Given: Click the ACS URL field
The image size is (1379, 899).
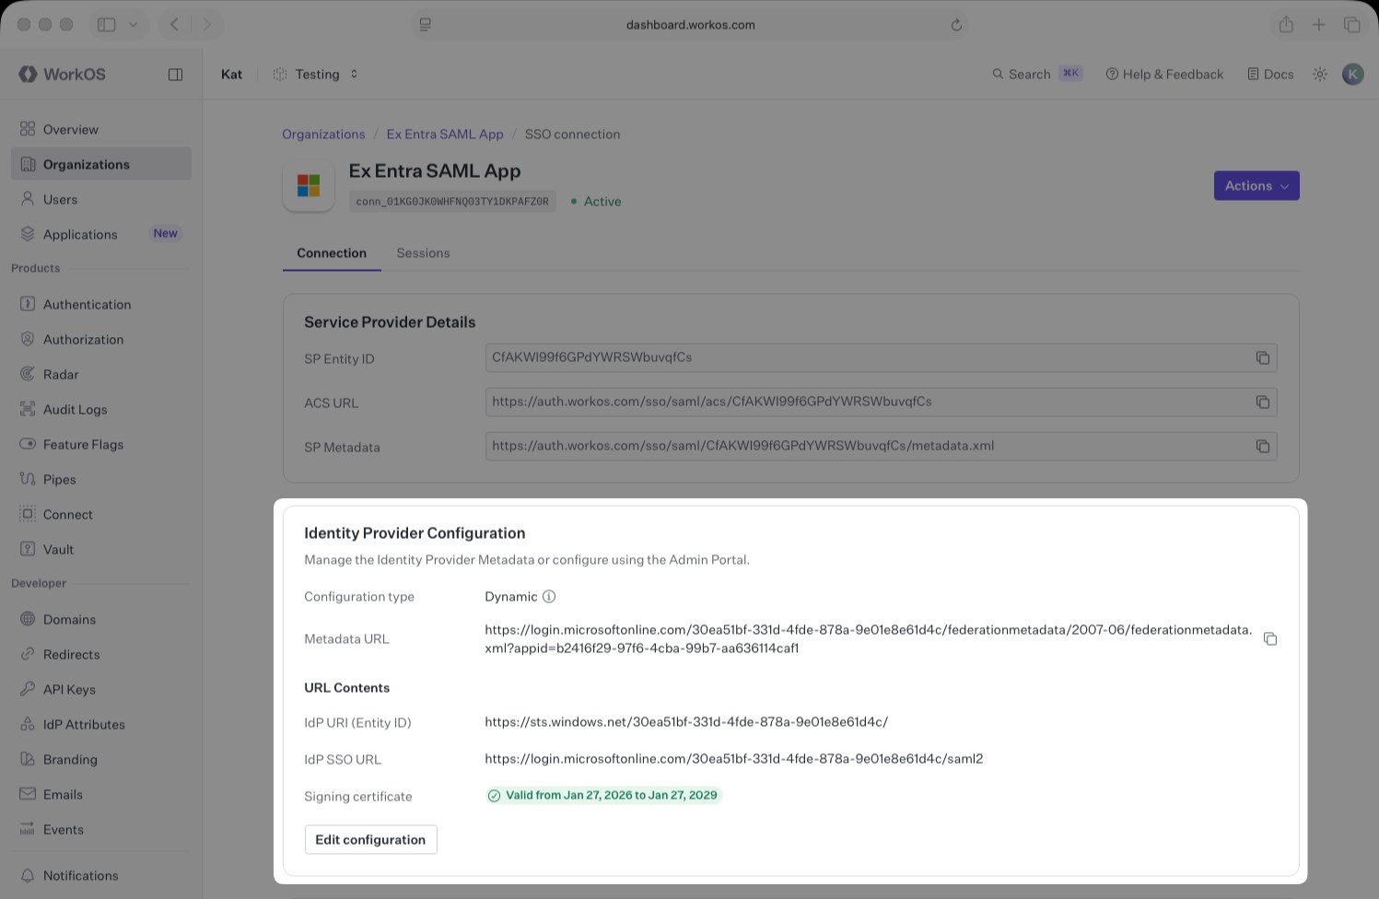Looking at the screenshot, I should point(881,402).
